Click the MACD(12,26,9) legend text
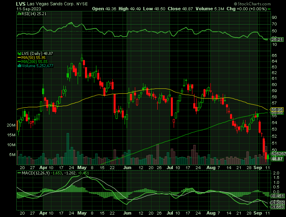This screenshot has width=286, height=217. 36,173
